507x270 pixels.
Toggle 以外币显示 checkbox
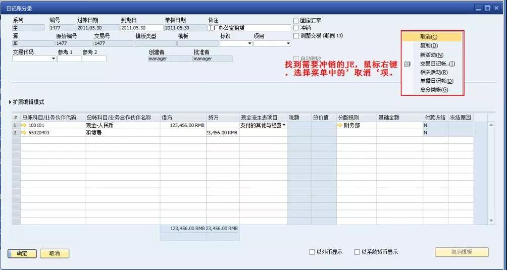[x=312, y=252]
